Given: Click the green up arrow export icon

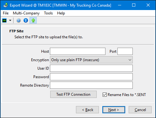Looking at the screenshot, I should click(x=33, y=20).
